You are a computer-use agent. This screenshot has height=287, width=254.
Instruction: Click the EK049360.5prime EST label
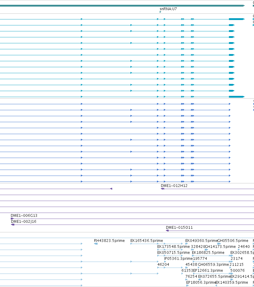[201, 240]
